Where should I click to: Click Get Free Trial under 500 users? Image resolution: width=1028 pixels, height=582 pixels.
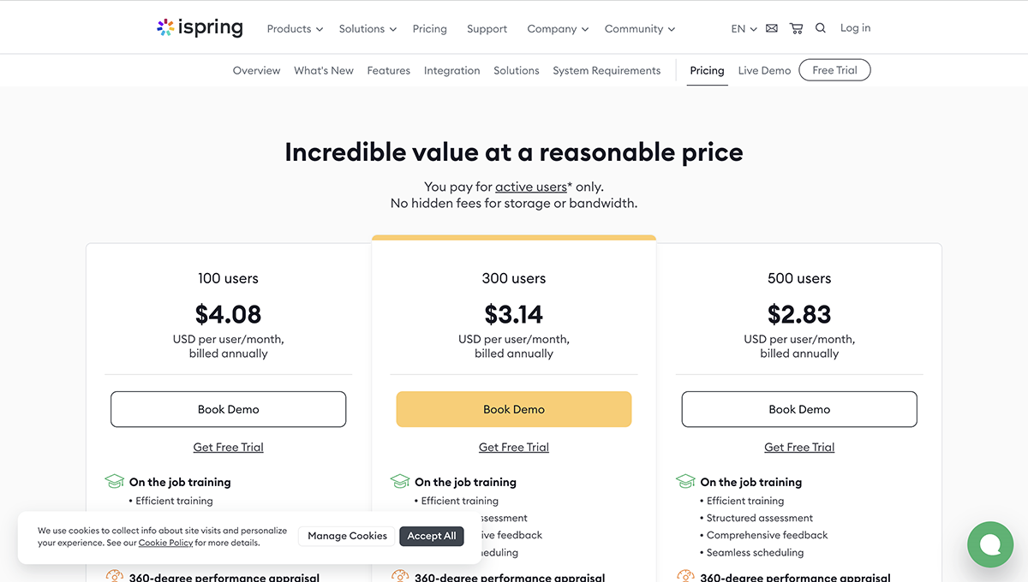[x=798, y=446]
